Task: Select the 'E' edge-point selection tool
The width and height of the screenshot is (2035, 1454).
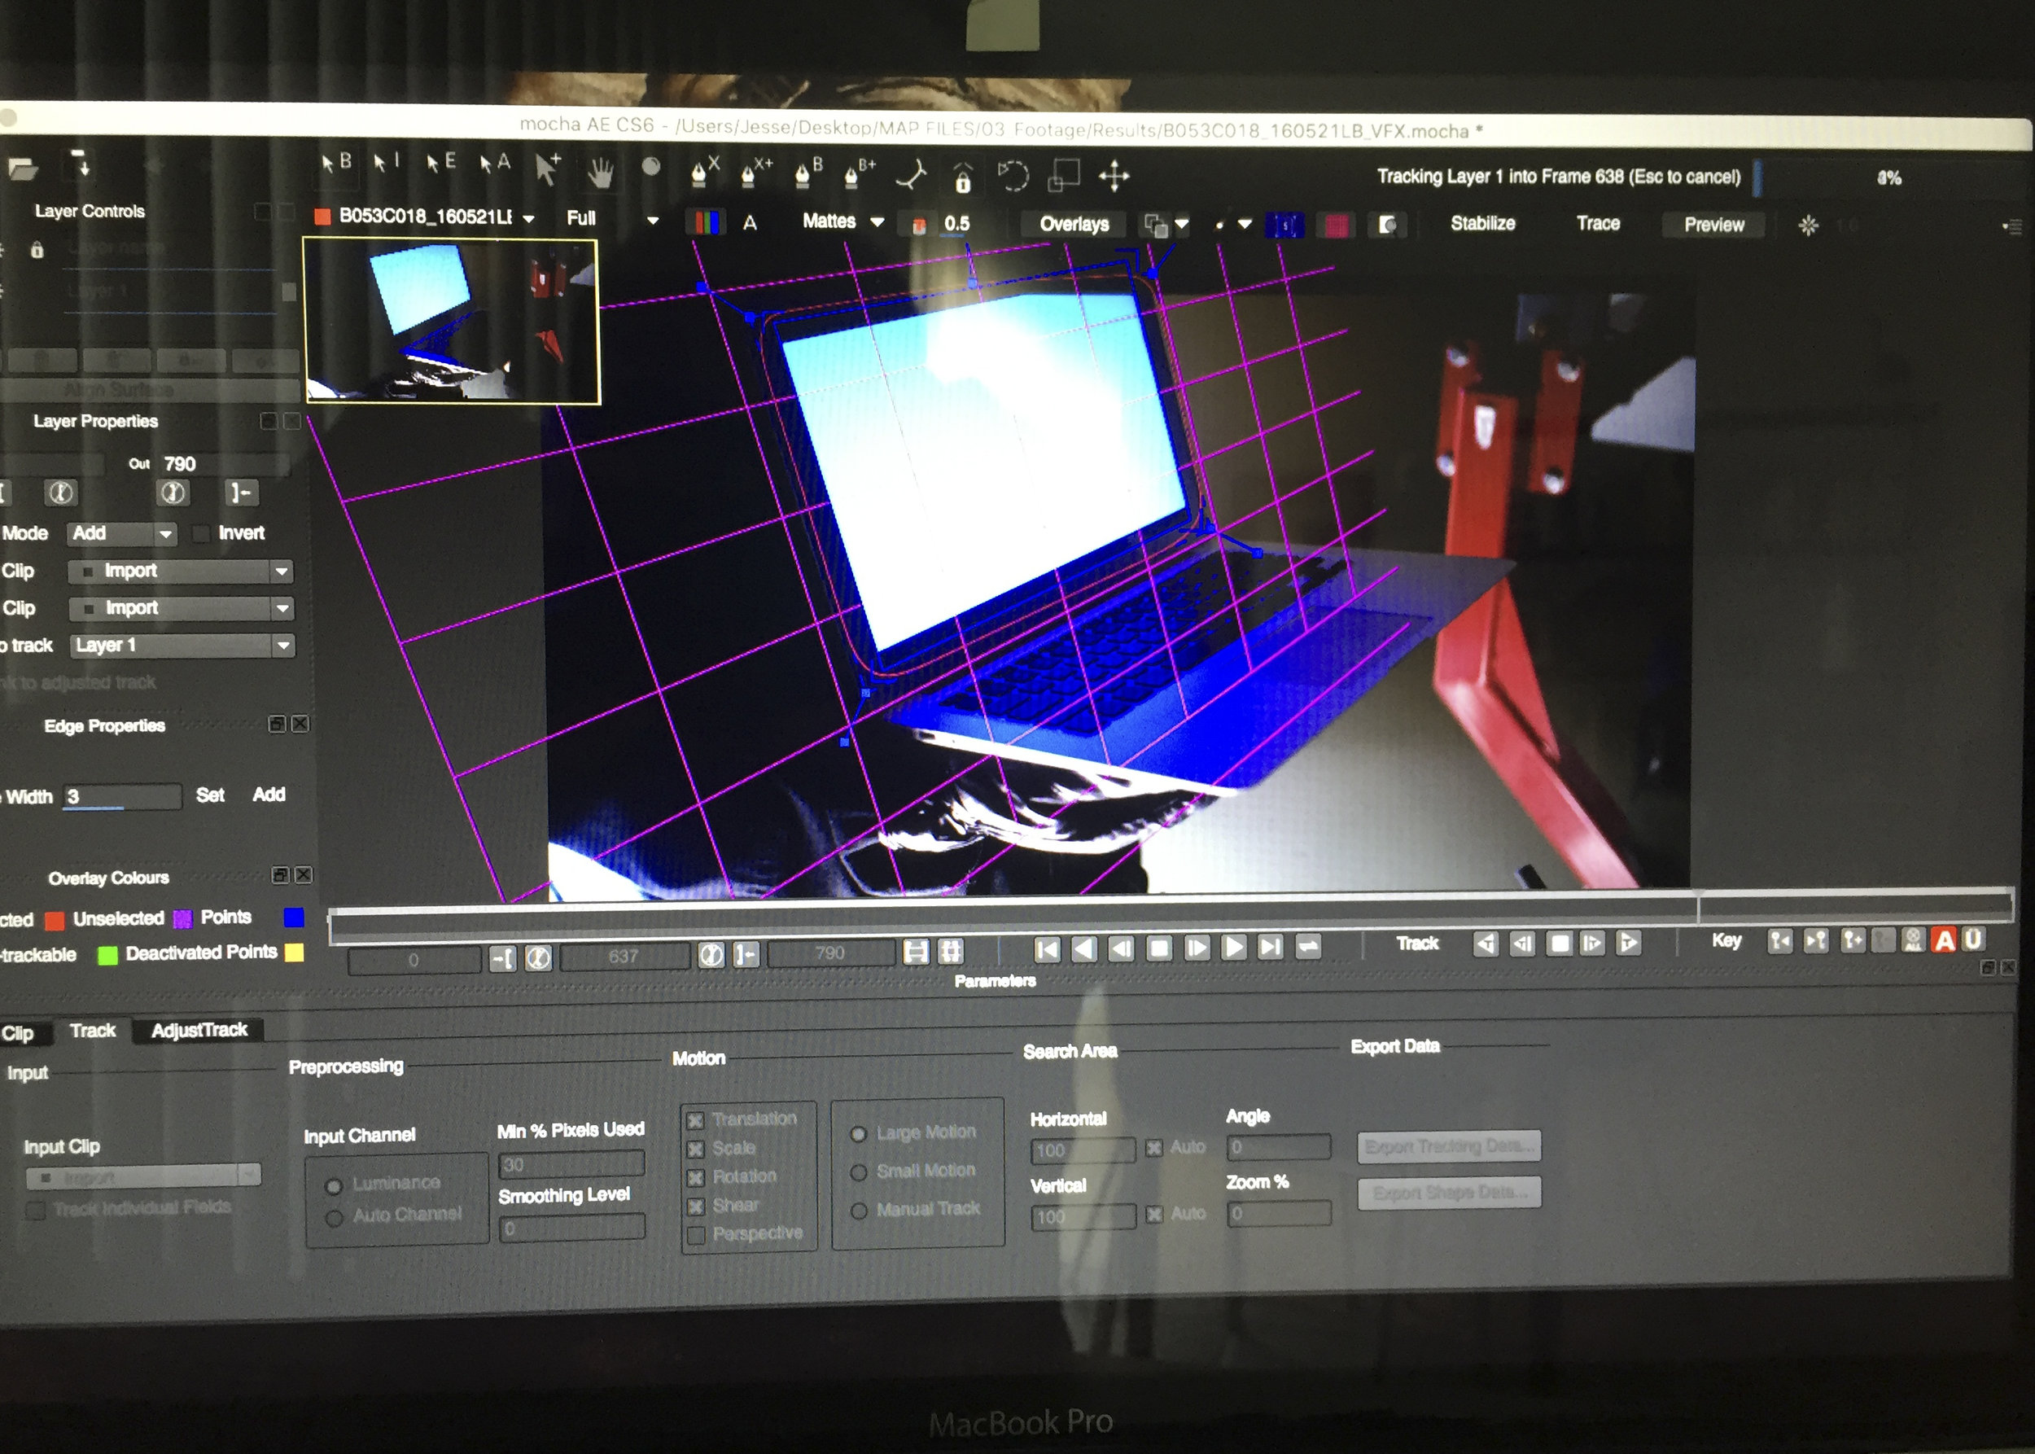Action: coord(440,162)
